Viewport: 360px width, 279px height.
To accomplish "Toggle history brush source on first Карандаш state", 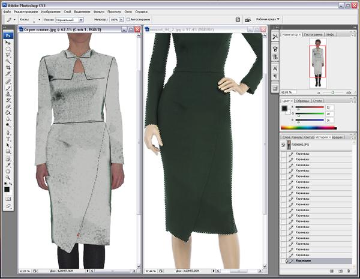I will click(x=283, y=154).
